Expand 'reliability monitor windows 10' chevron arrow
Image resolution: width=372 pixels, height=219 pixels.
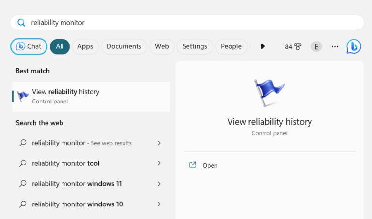tap(159, 204)
